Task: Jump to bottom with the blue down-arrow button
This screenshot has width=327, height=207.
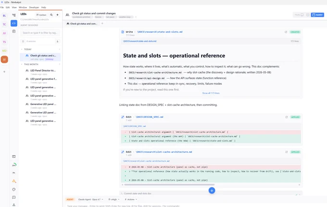Action: tap(212, 190)
